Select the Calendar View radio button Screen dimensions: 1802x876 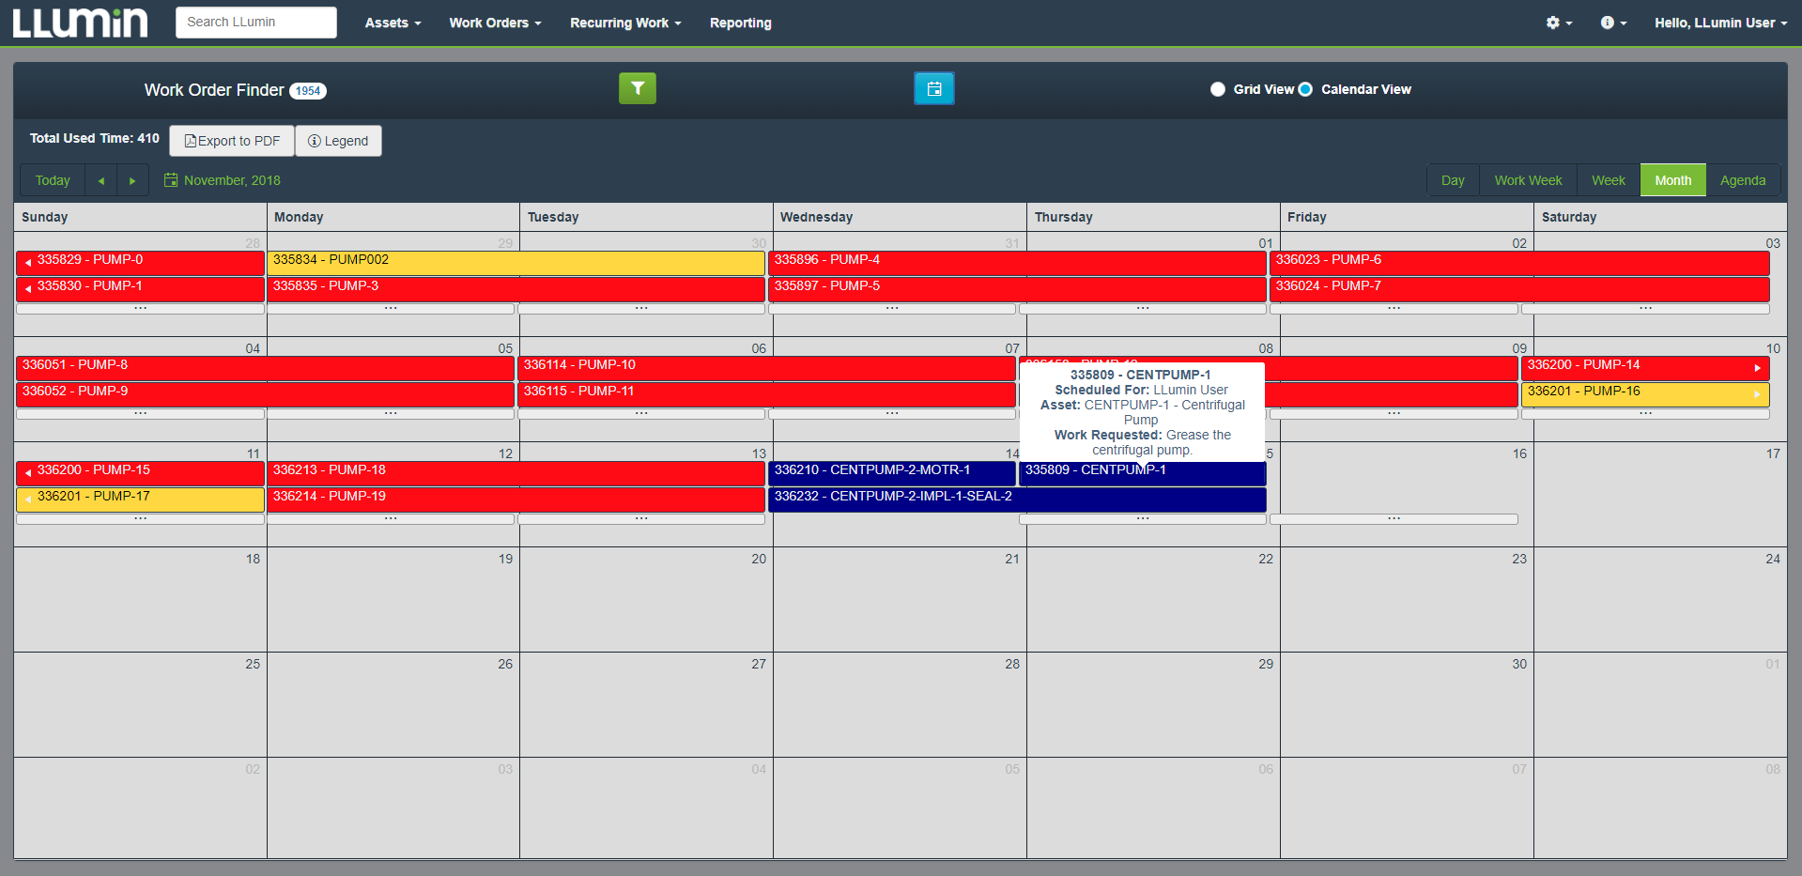point(1305,89)
